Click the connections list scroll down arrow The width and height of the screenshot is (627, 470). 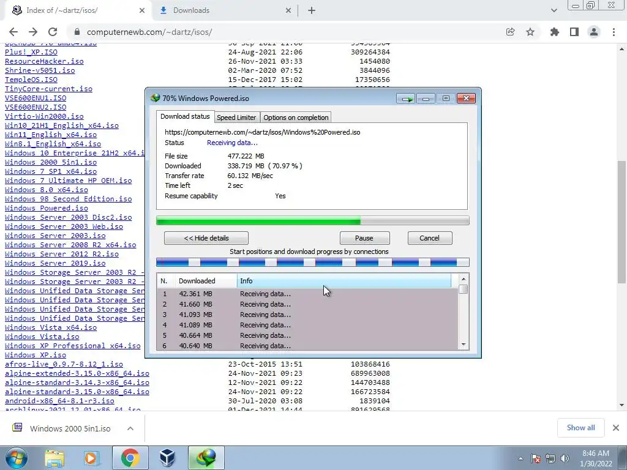tap(464, 345)
